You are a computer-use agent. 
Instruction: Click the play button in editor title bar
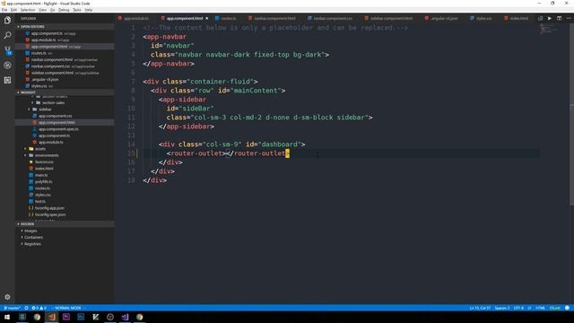(550, 18)
